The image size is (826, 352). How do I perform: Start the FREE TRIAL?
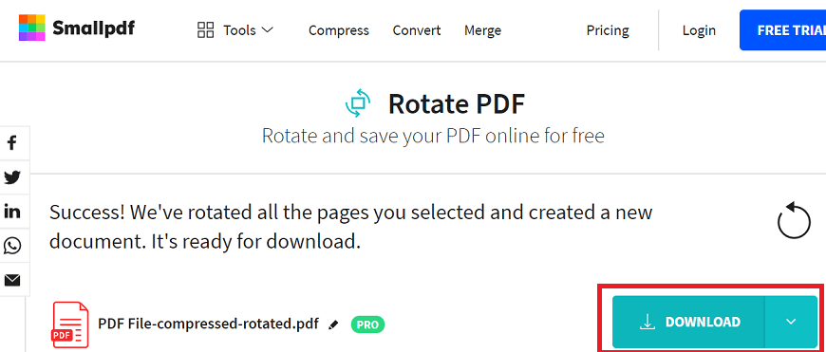pyautogui.click(x=783, y=30)
